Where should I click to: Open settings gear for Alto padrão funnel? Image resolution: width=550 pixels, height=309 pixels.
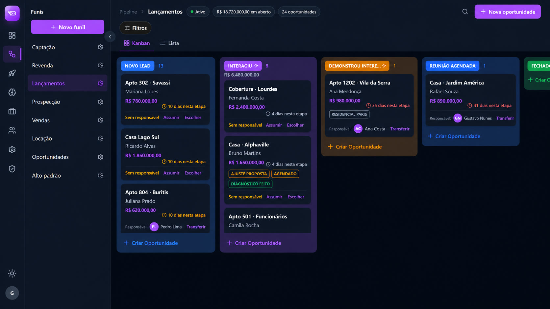(101, 175)
